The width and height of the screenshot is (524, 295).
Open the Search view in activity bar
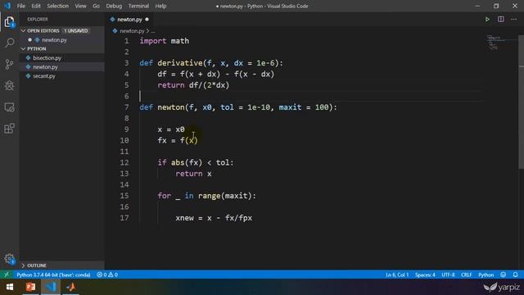[10, 43]
